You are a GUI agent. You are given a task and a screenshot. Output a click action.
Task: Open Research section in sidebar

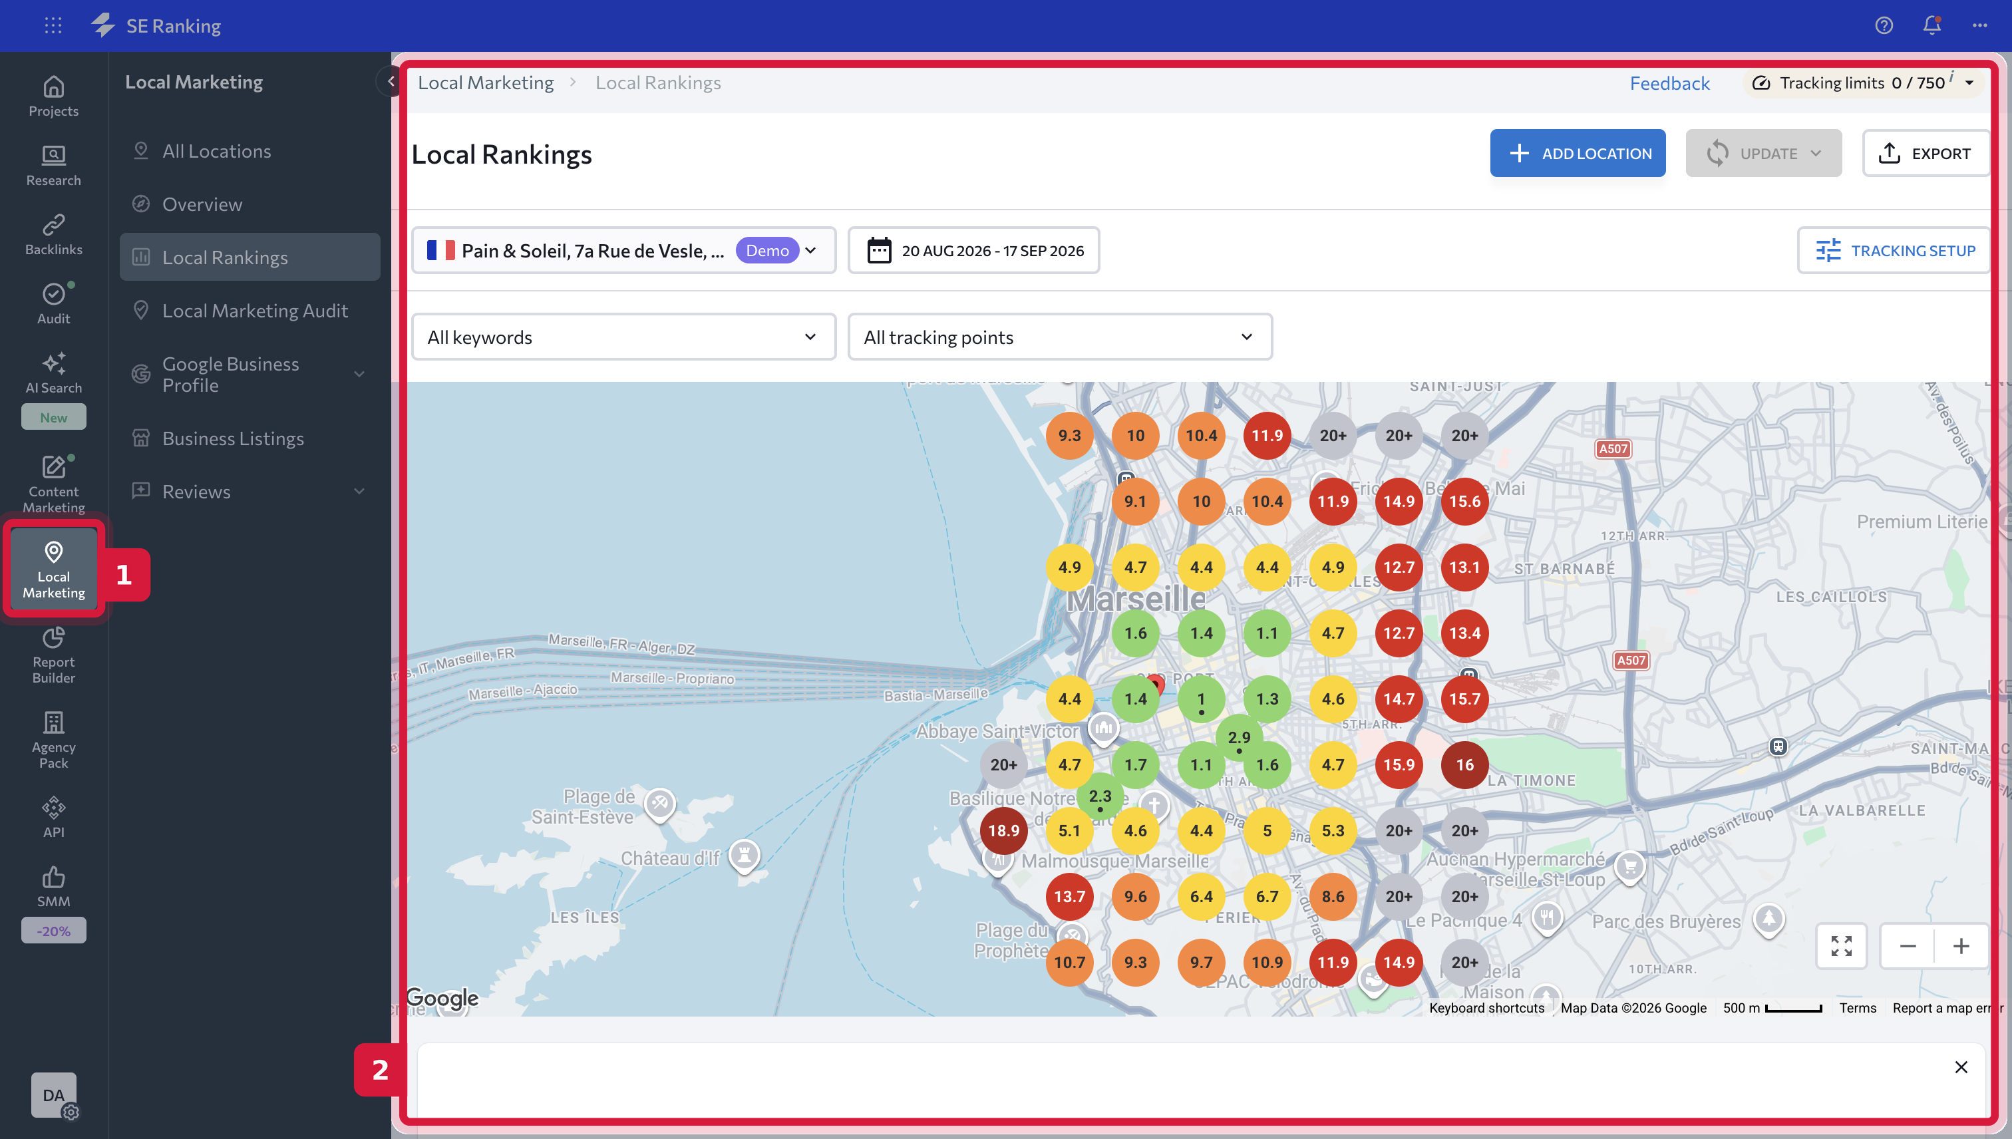[53, 166]
